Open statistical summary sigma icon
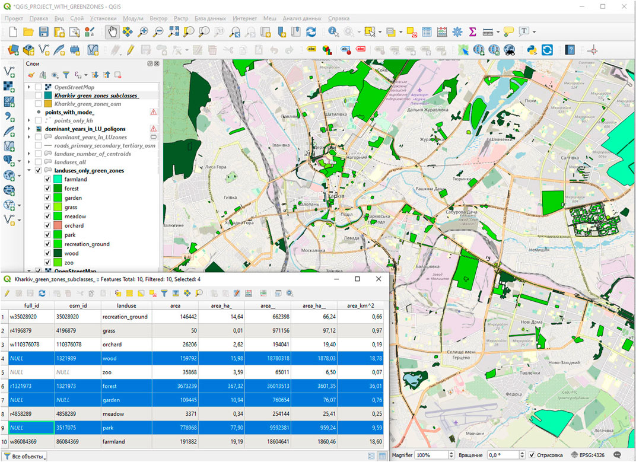This screenshot has height=462, width=636. [x=472, y=31]
